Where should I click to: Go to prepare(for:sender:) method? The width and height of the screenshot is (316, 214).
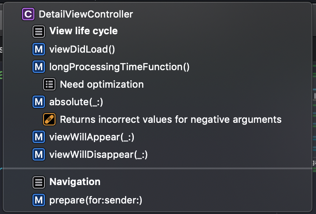96,200
